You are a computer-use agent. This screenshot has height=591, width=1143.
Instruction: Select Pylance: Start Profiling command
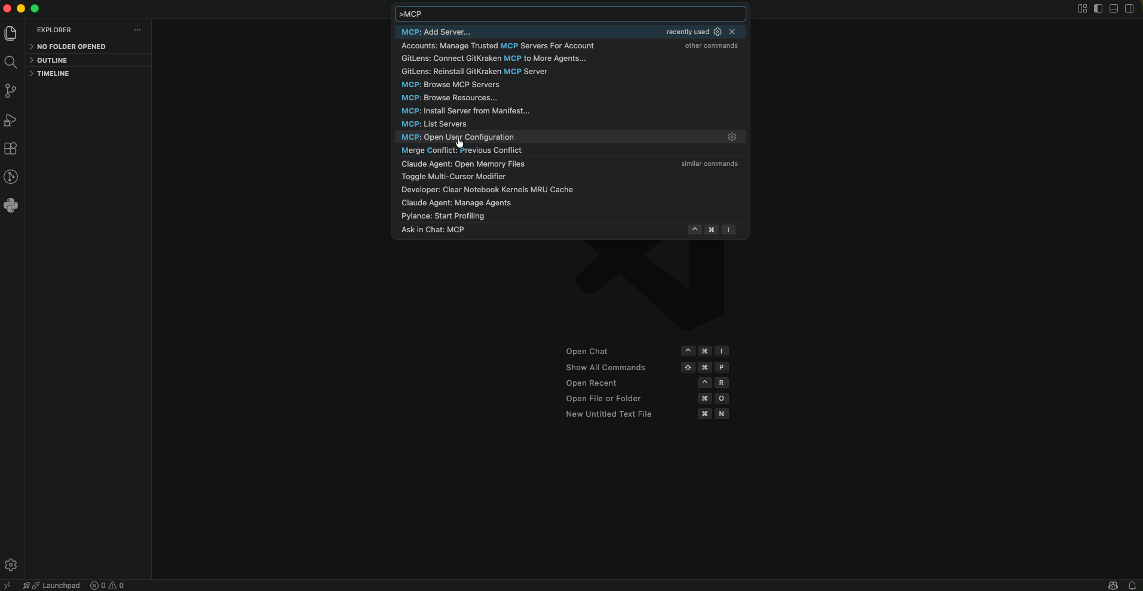click(x=570, y=216)
